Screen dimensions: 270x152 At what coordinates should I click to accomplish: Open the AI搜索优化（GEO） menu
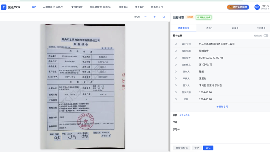point(53,7)
